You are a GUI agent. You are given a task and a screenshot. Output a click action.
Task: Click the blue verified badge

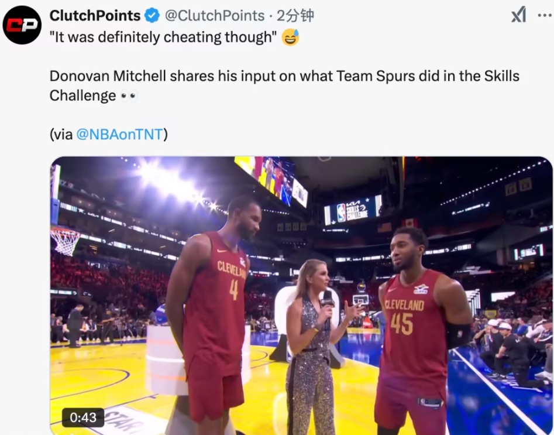152,16
